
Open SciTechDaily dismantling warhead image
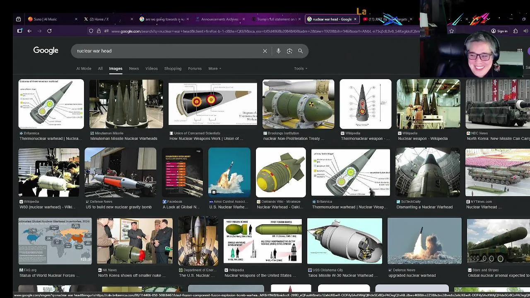tap(428, 172)
